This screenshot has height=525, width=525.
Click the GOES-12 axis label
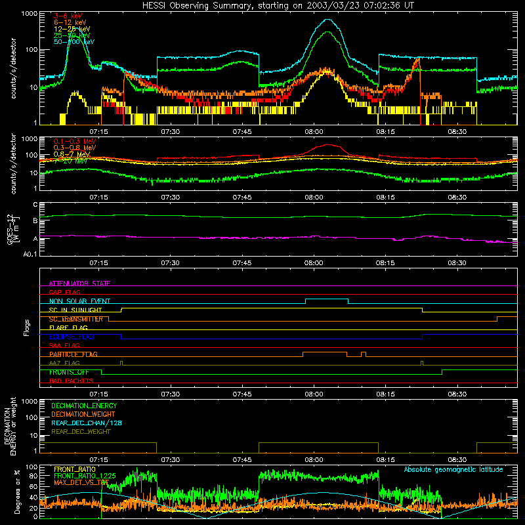click(x=12, y=229)
